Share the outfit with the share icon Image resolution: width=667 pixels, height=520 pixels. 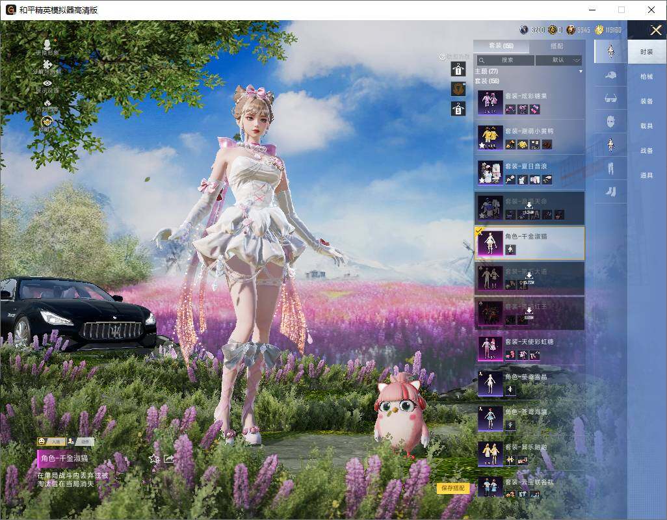[x=169, y=458]
